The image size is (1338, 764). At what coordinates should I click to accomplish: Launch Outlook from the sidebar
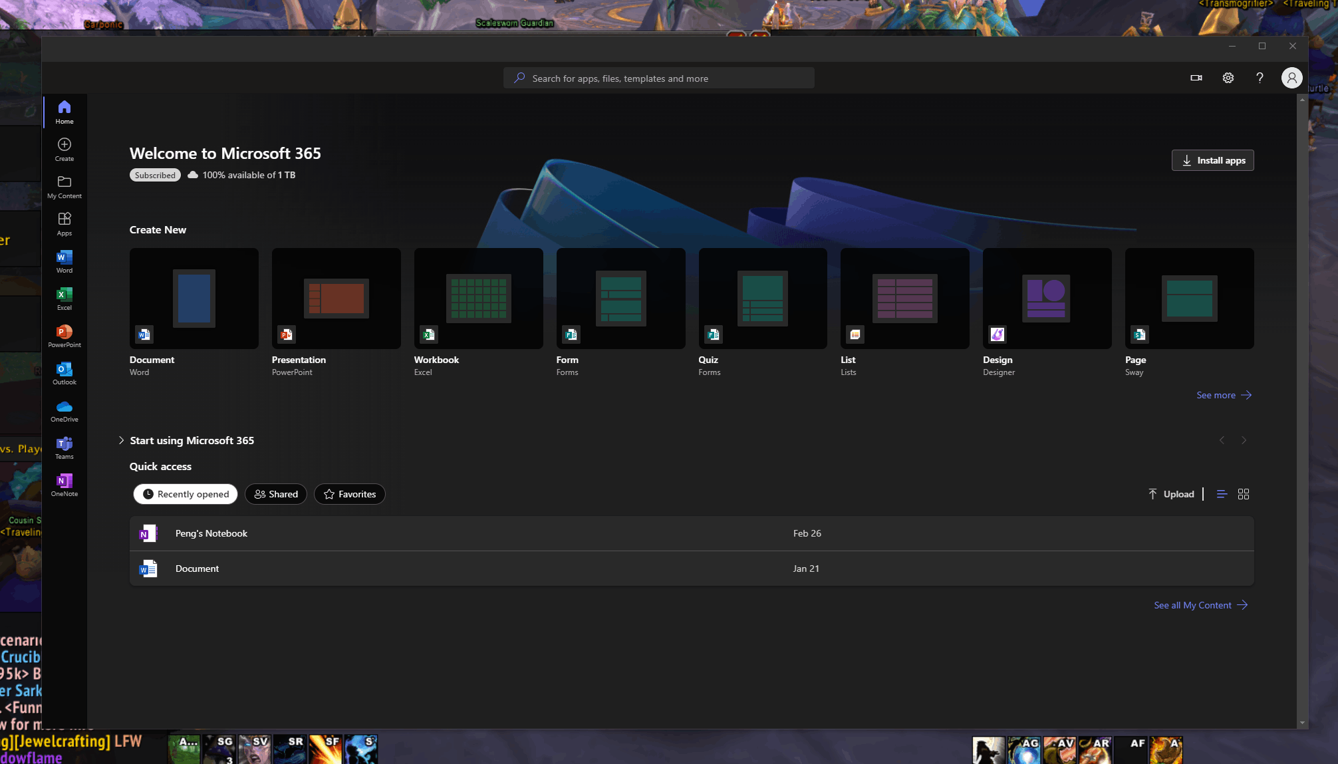click(x=65, y=373)
